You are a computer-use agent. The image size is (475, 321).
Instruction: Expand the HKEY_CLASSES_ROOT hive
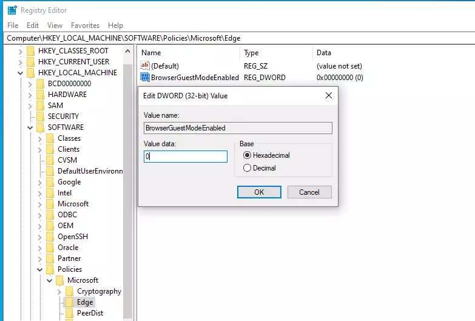click(20, 51)
